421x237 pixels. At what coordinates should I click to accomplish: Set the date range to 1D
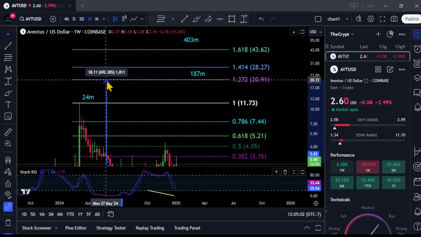(x=24, y=214)
